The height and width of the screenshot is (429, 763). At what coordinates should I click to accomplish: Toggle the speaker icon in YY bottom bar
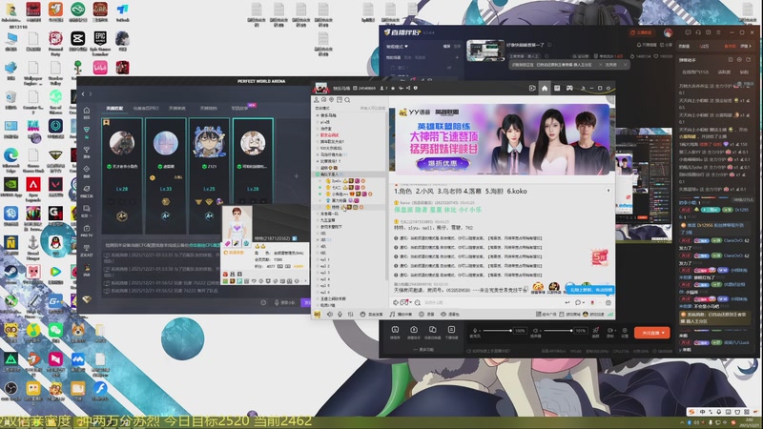[x=330, y=315]
